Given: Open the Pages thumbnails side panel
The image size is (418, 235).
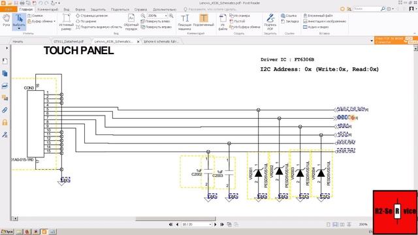Looking at the screenshot, I should [x=5, y=74].
